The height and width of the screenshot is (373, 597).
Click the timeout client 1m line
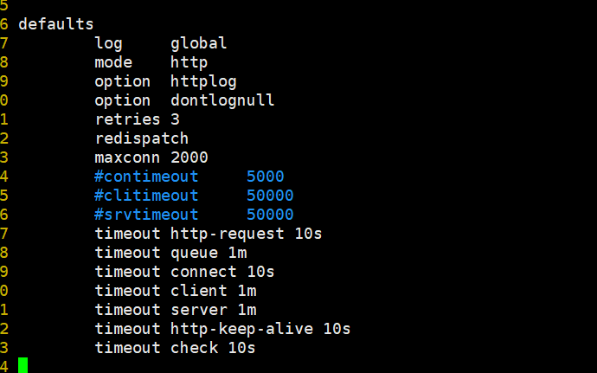coord(176,291)
